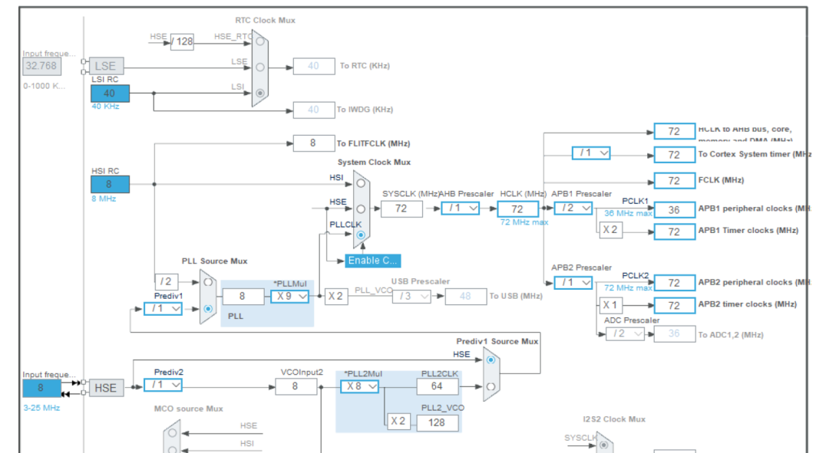Choose HSE as System Clock Mux source
Viewport: 829px width, 453px height.
(361, 209)
